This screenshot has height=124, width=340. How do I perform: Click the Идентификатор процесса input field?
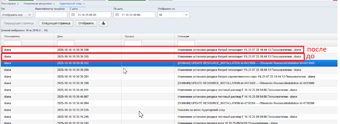[x=51, y=15]
